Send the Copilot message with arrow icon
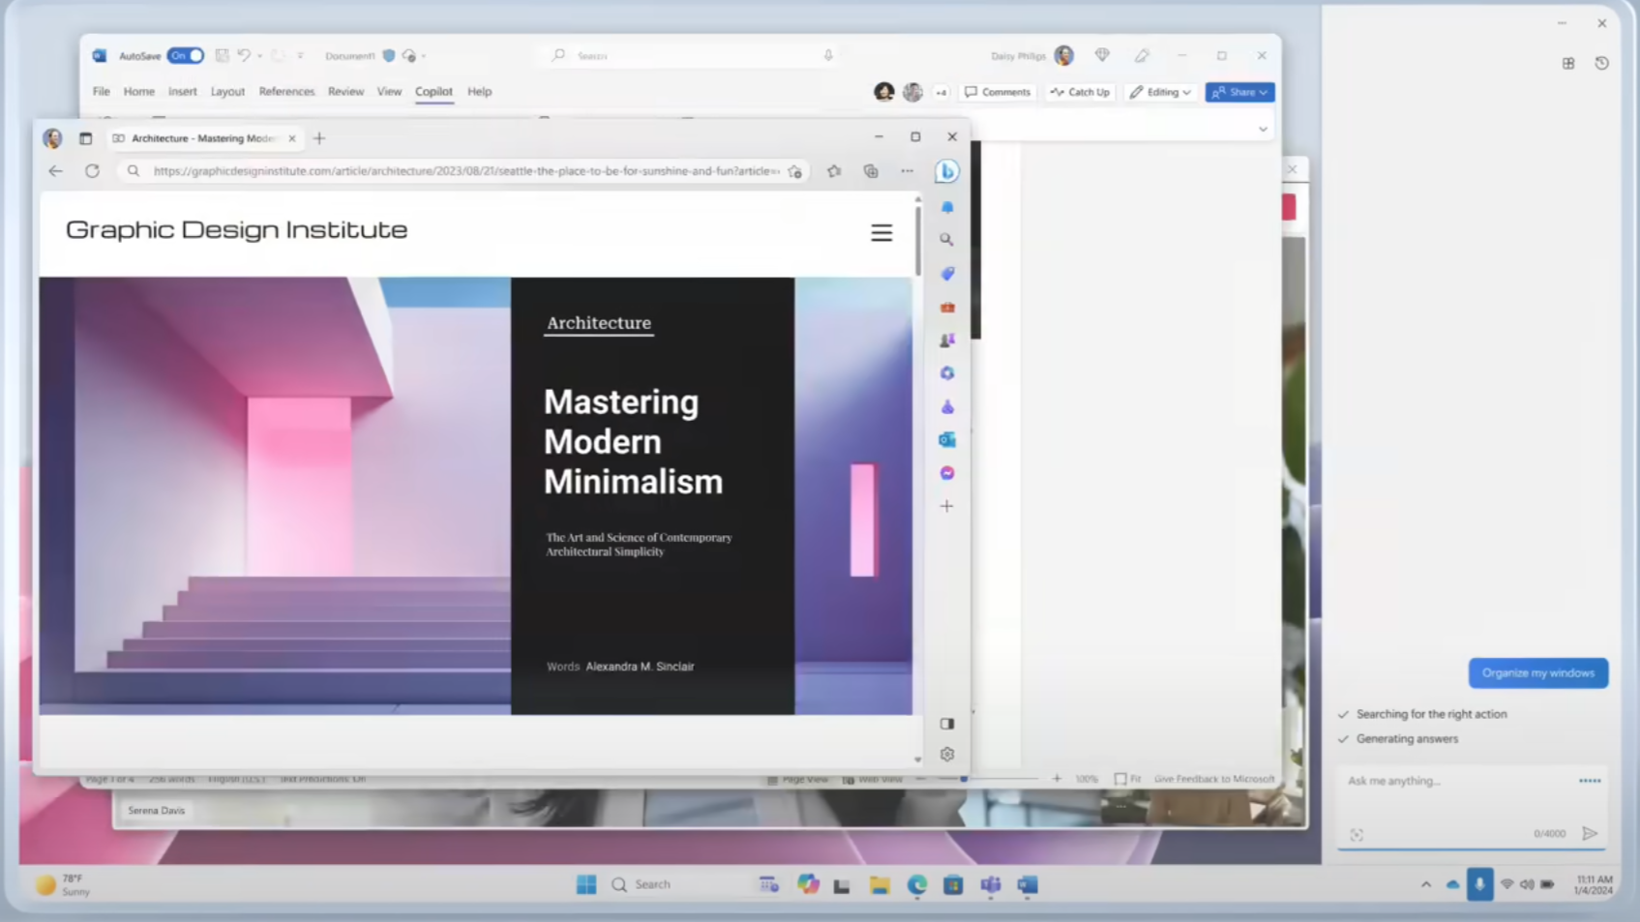 tap(1589, 833)
